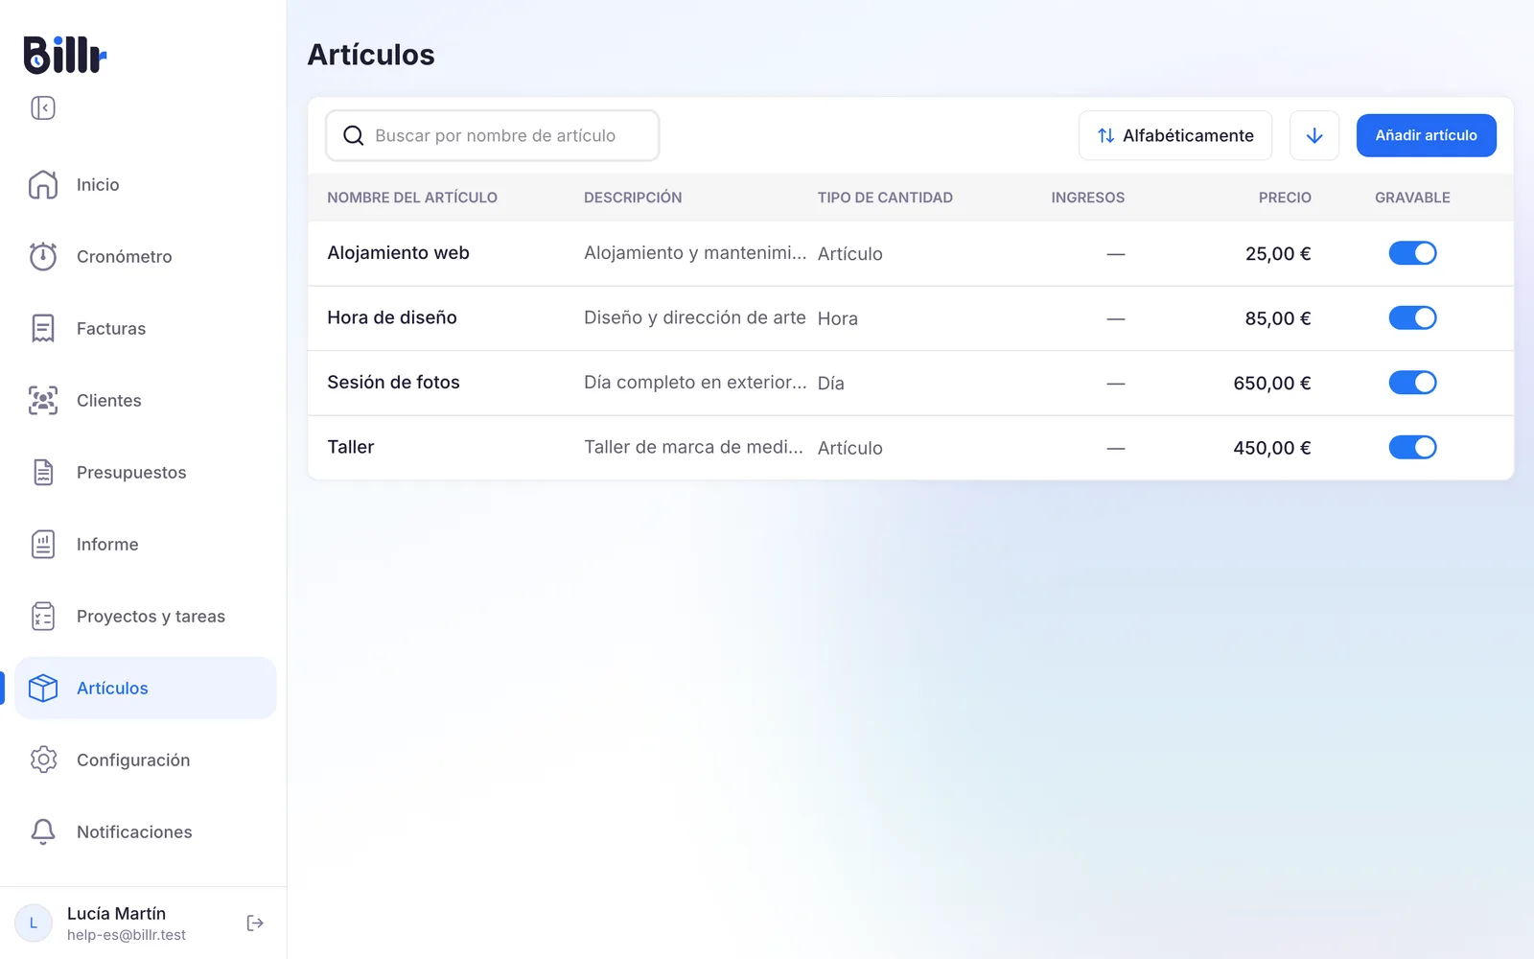Screen dimensions: 1534x959
Task: Toggle gravable for Taller
Action: coord(1412,447)
